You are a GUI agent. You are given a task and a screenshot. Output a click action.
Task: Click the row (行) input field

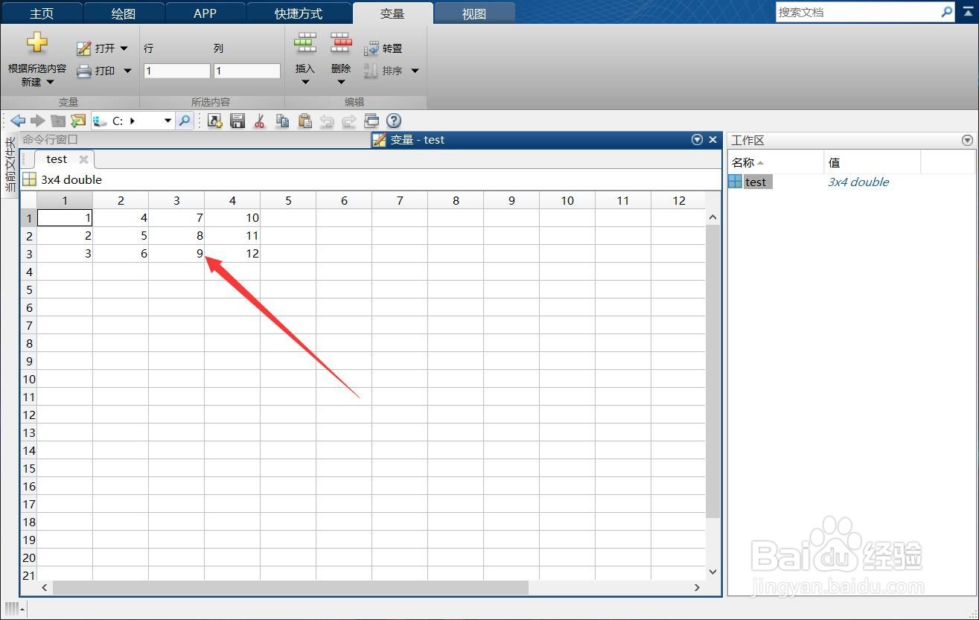coord(176,71)
